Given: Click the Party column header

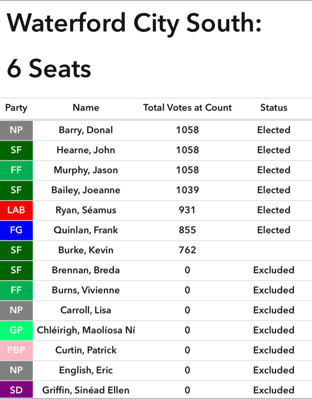Looking at the screenshot, I should 16,108.
